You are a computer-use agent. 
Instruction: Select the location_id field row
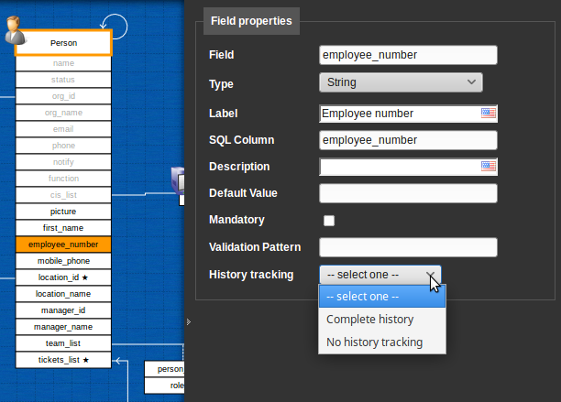(x=63, y=277)
